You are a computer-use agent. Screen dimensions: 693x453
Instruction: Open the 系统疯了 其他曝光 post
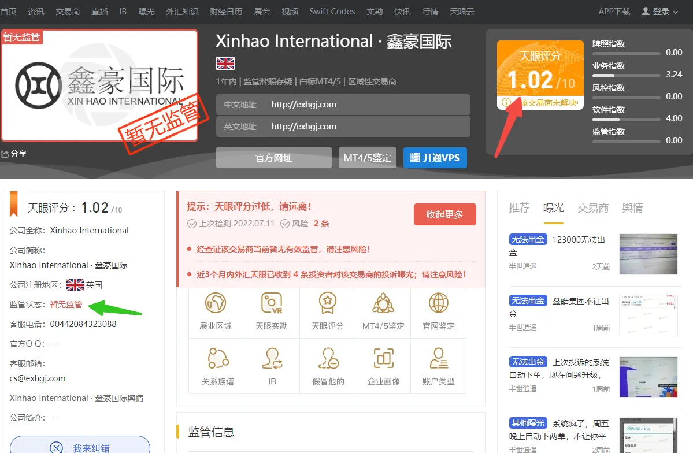[x=559, y=429]
